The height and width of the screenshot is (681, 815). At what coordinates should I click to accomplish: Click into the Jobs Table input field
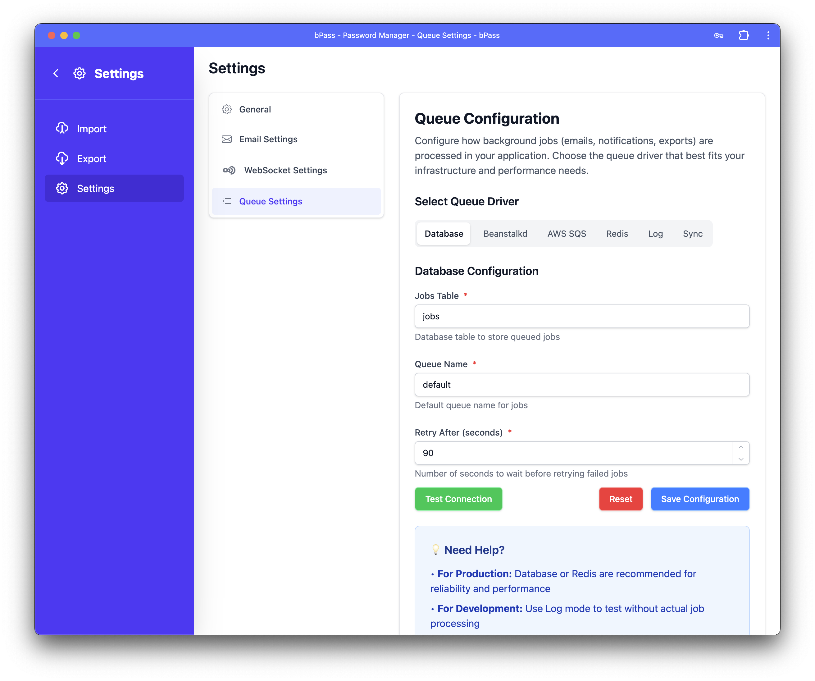(x=581, y=317)
